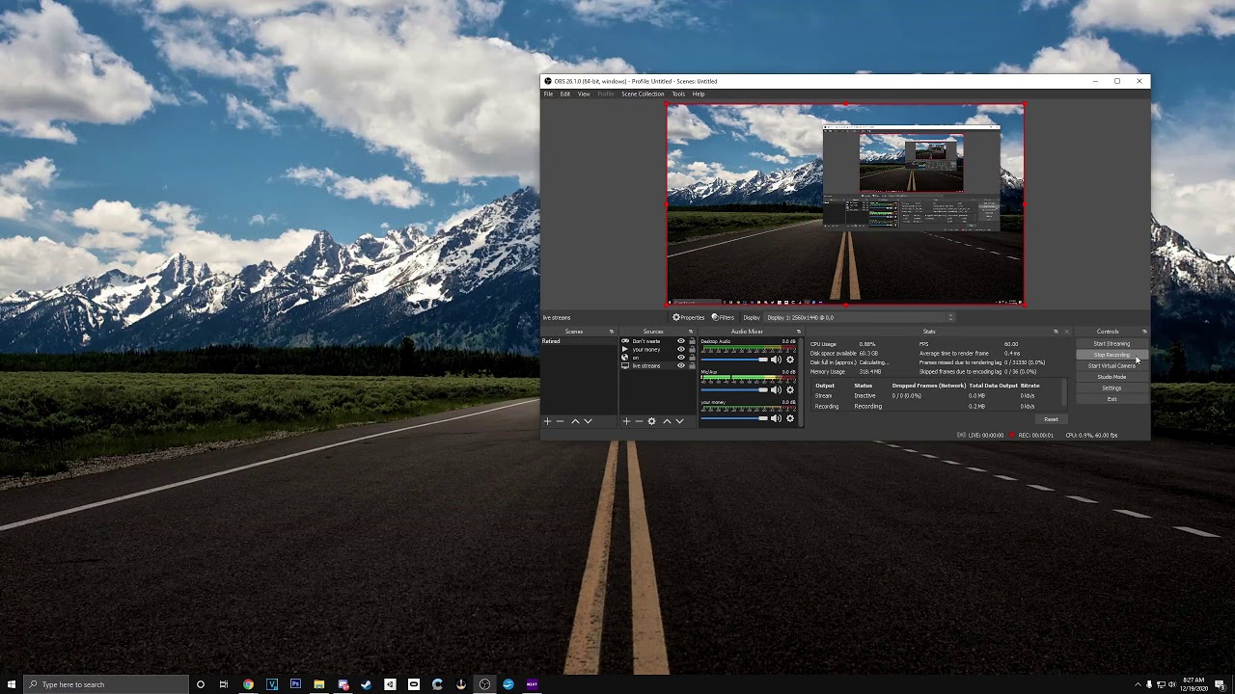Pop out the Stats dock

(x=1057, y=332)
